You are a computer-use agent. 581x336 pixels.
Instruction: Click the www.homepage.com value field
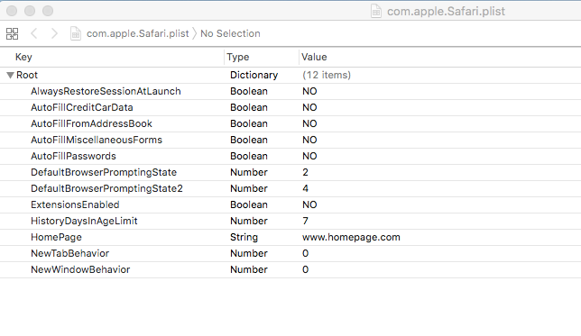351,237
